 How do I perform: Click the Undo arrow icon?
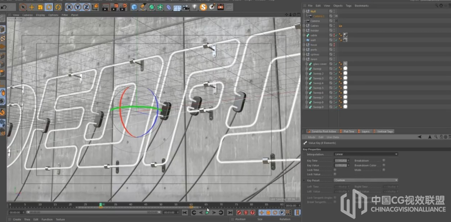click(x=4, y=7)
